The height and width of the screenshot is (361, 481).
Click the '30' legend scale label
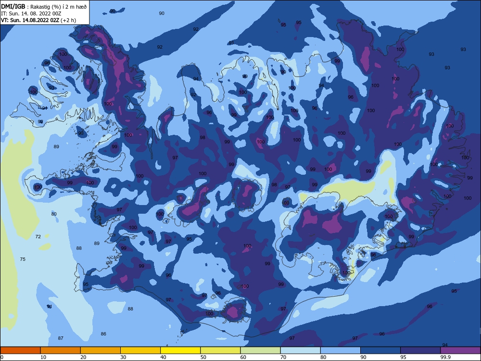pyautogui.click(x=123, y=357)
